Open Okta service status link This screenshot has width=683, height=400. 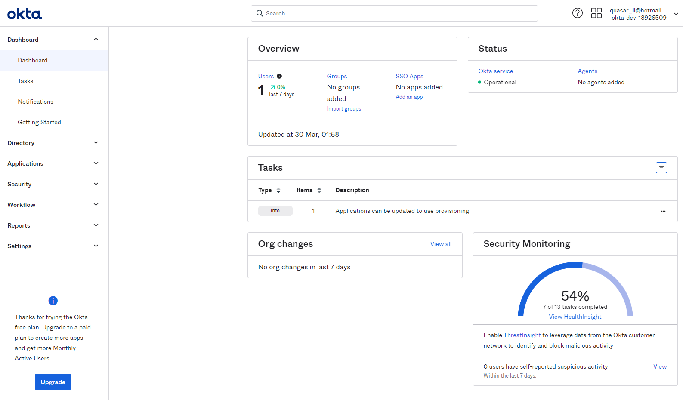pos(496,71)
